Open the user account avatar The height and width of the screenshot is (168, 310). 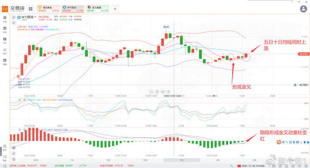(x=304, y=9)
